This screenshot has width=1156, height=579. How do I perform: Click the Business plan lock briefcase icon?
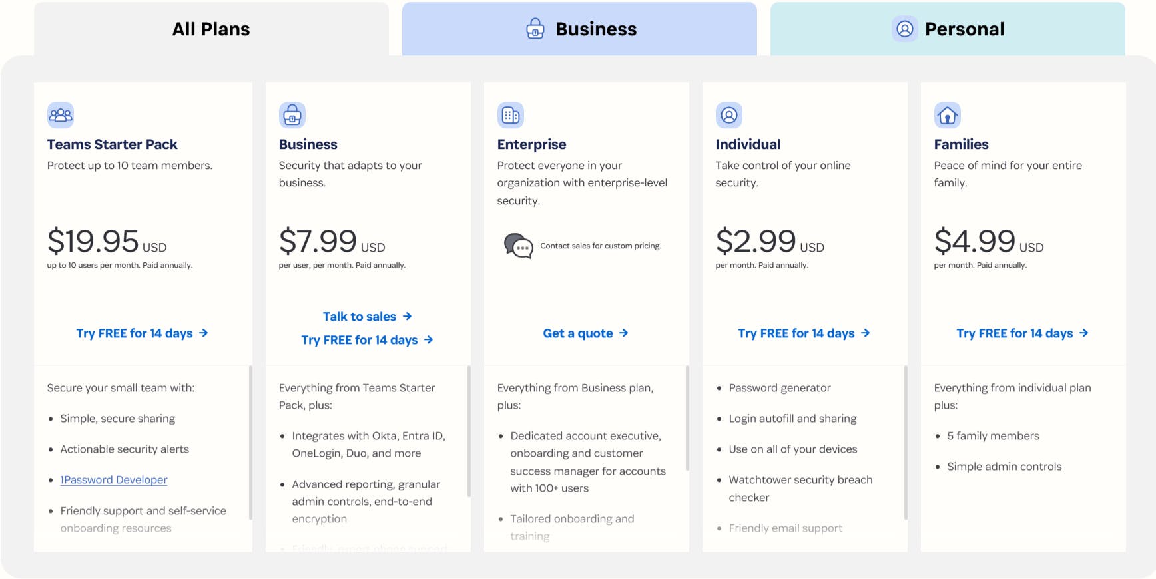tap(292, 115)
